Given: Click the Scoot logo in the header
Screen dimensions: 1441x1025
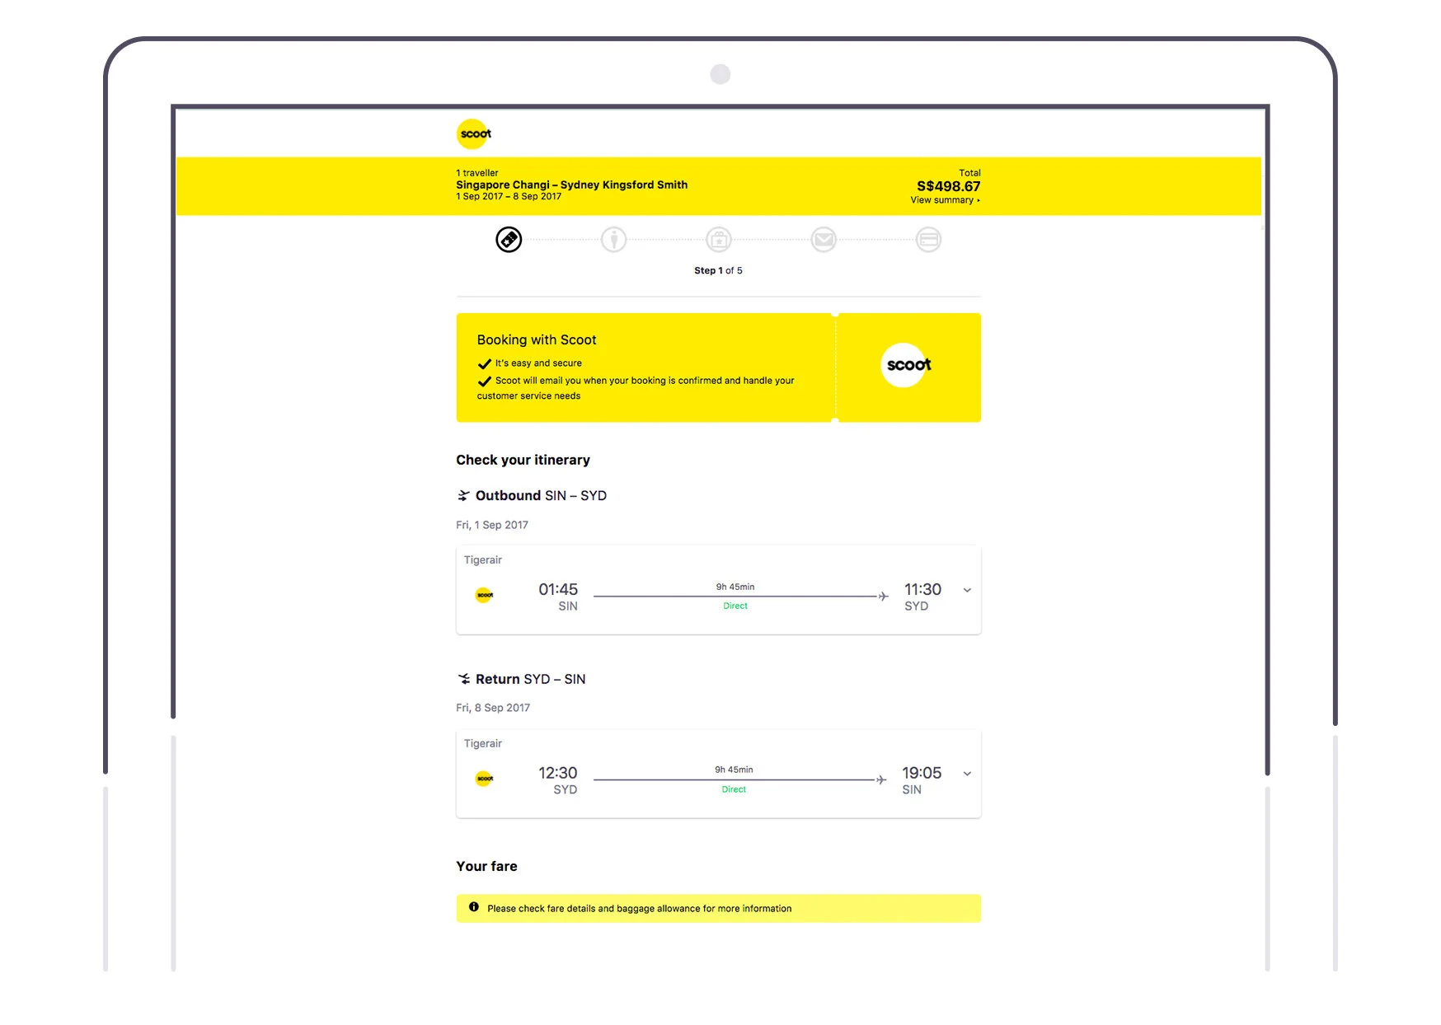Looking at the screenshot, I should pyautogui.click(x=474, y=133).
